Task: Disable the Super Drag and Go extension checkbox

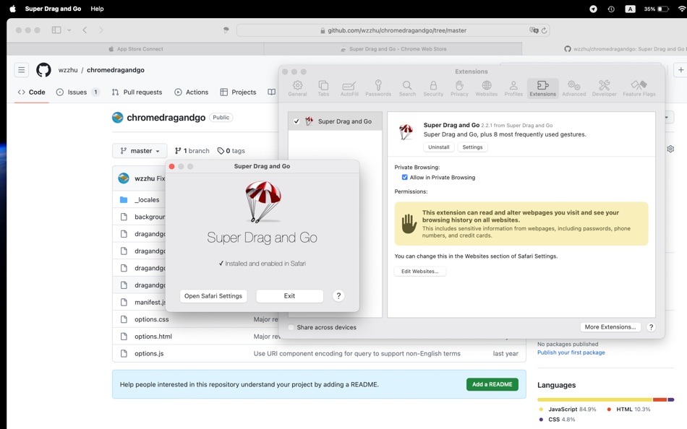Action: point(296,121)
